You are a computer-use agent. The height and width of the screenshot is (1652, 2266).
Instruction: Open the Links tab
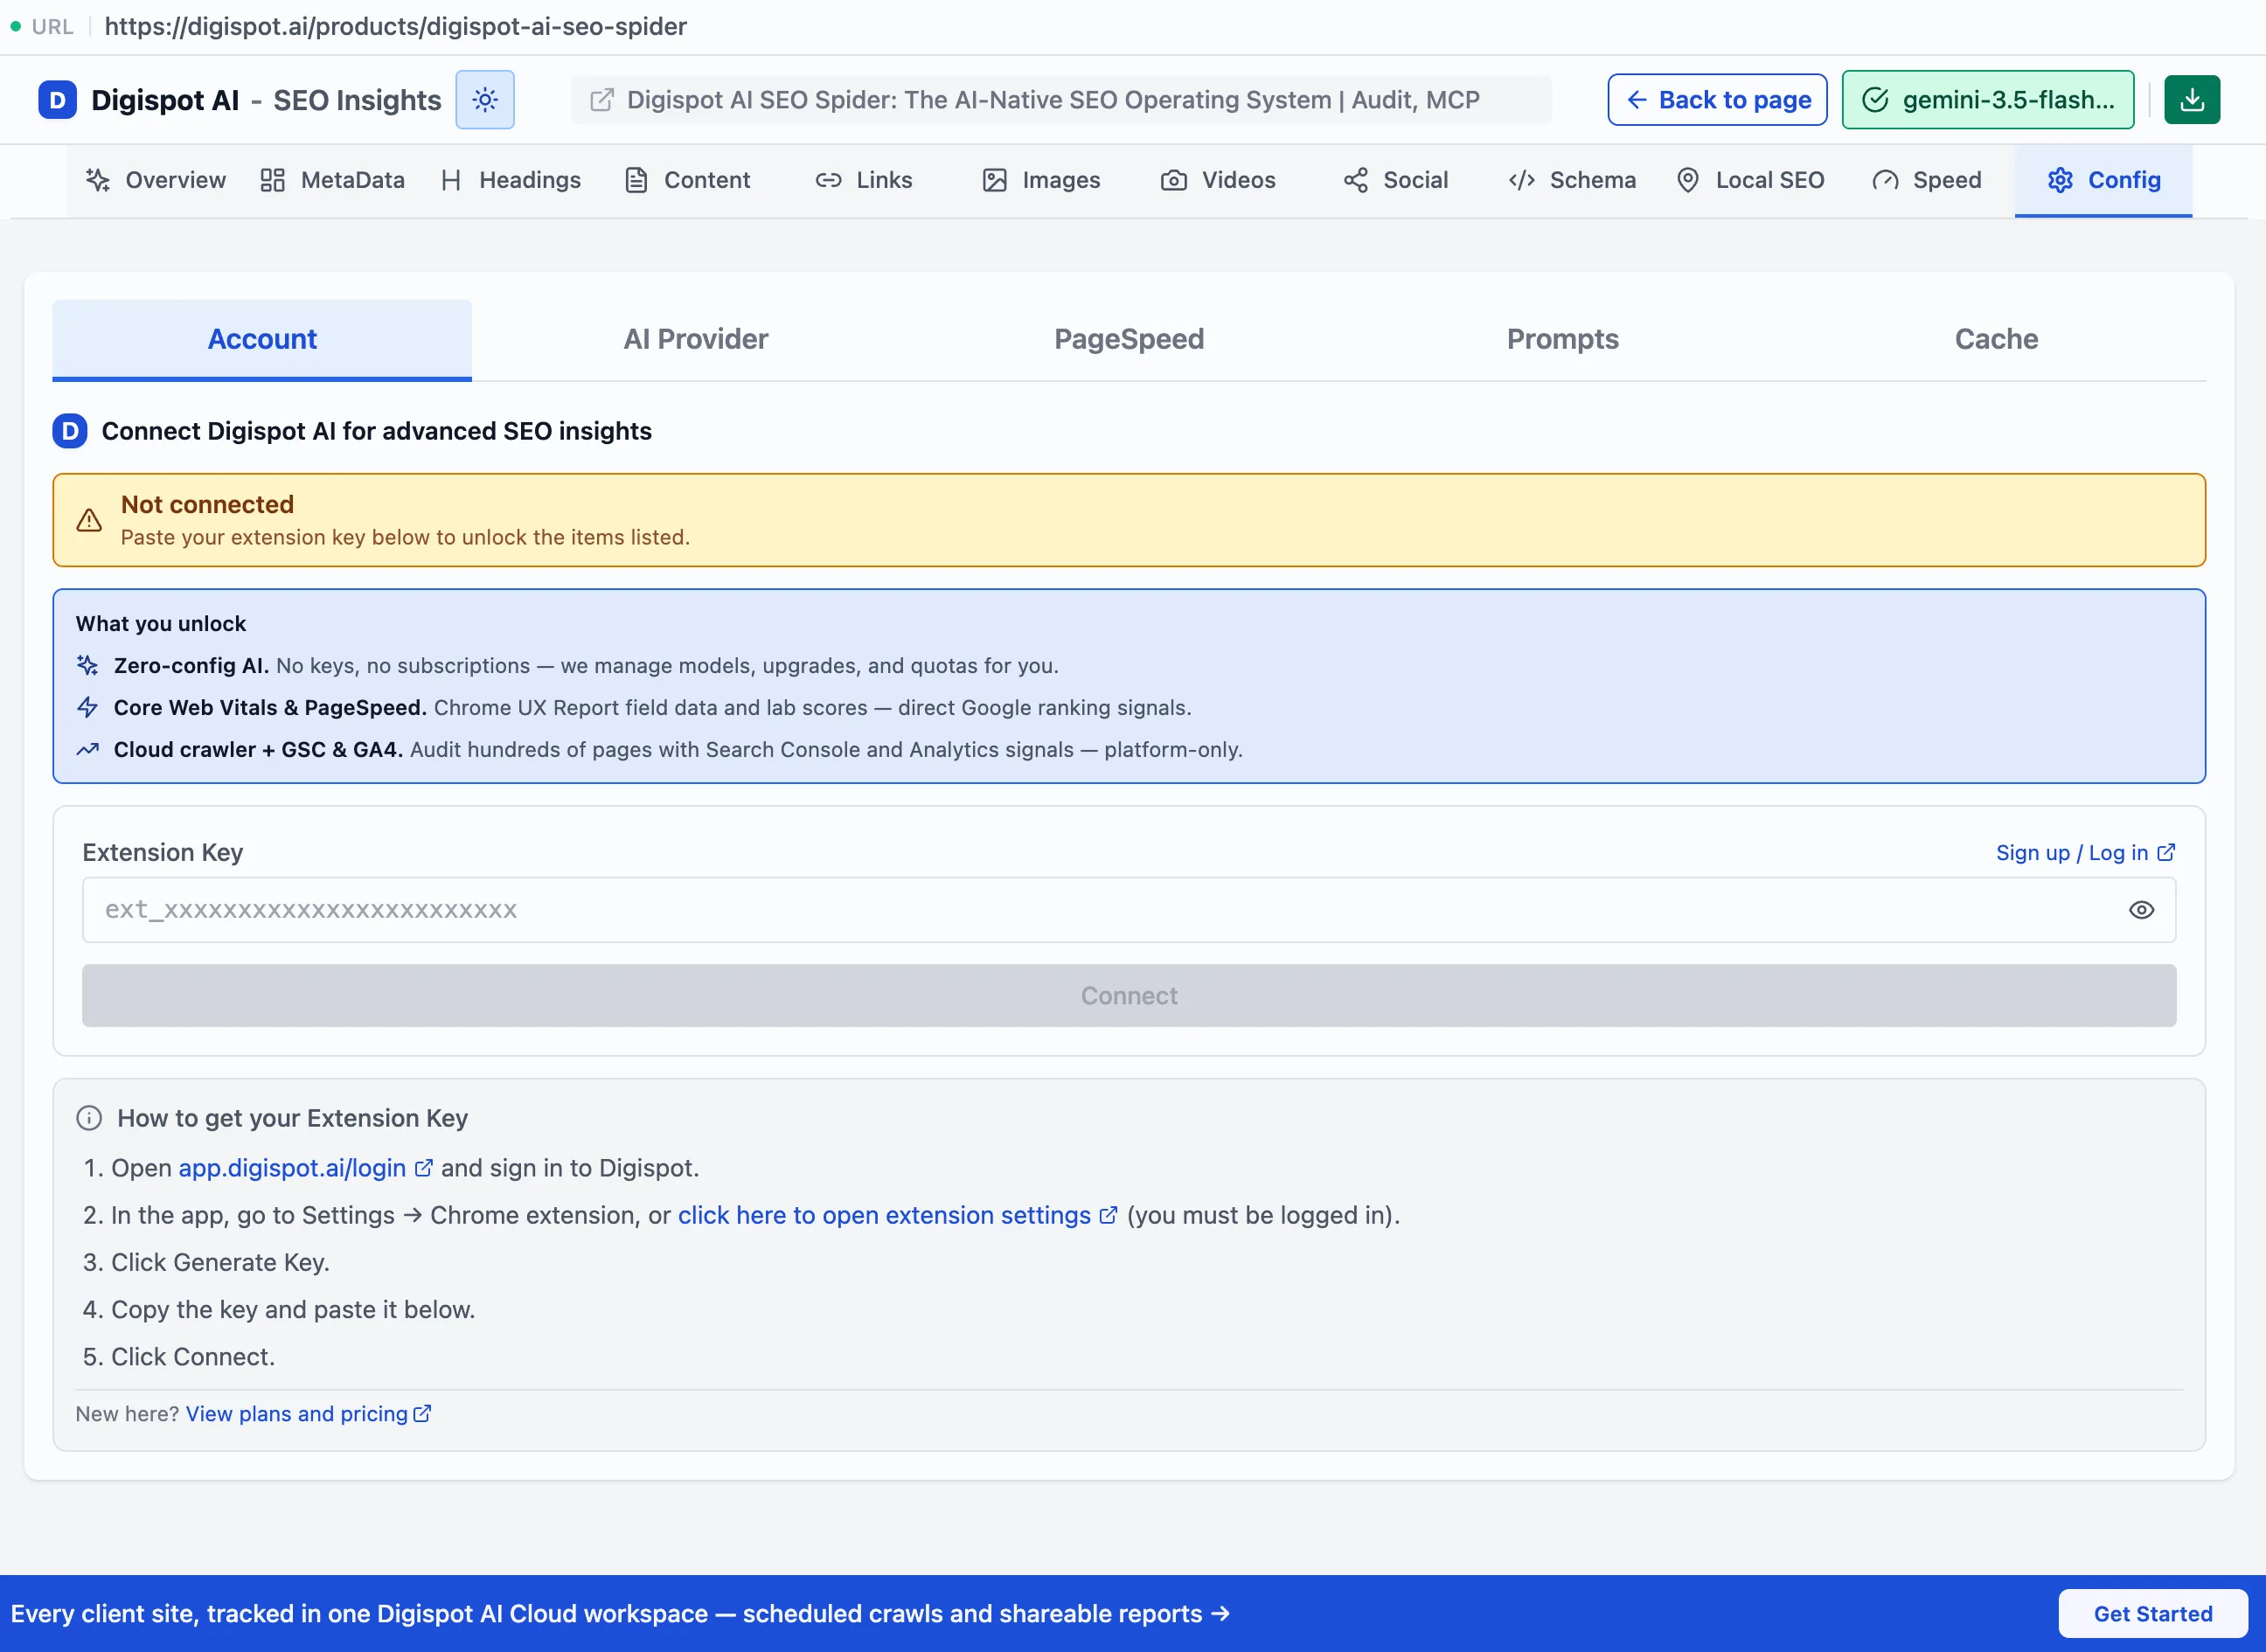click(x=864, y=180)
